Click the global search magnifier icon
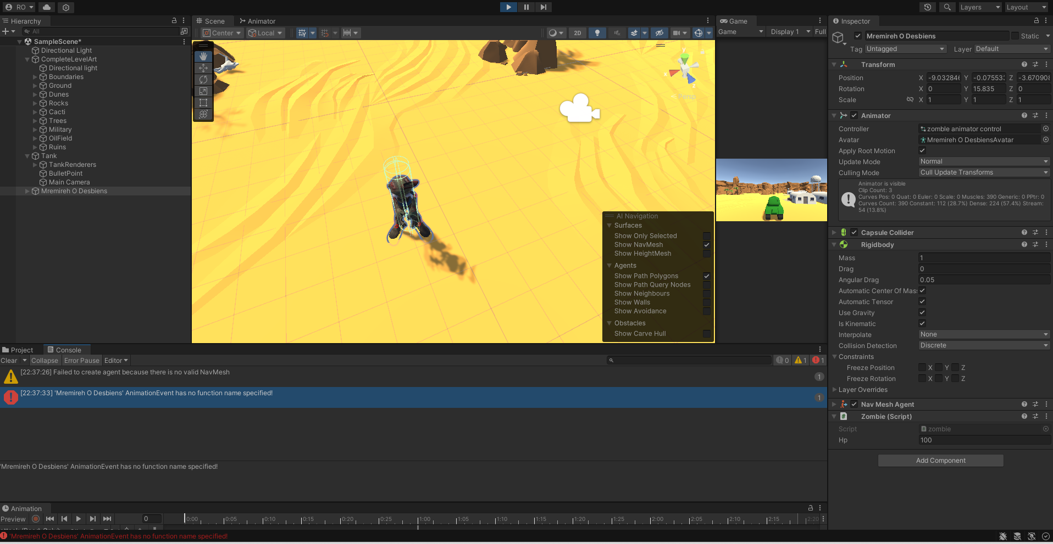Screen dimensions: 1053x544 click(947, 7)
